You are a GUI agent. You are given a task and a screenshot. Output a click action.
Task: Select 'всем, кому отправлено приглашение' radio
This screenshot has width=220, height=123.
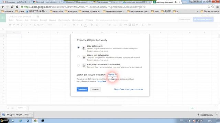coord(78,65)
